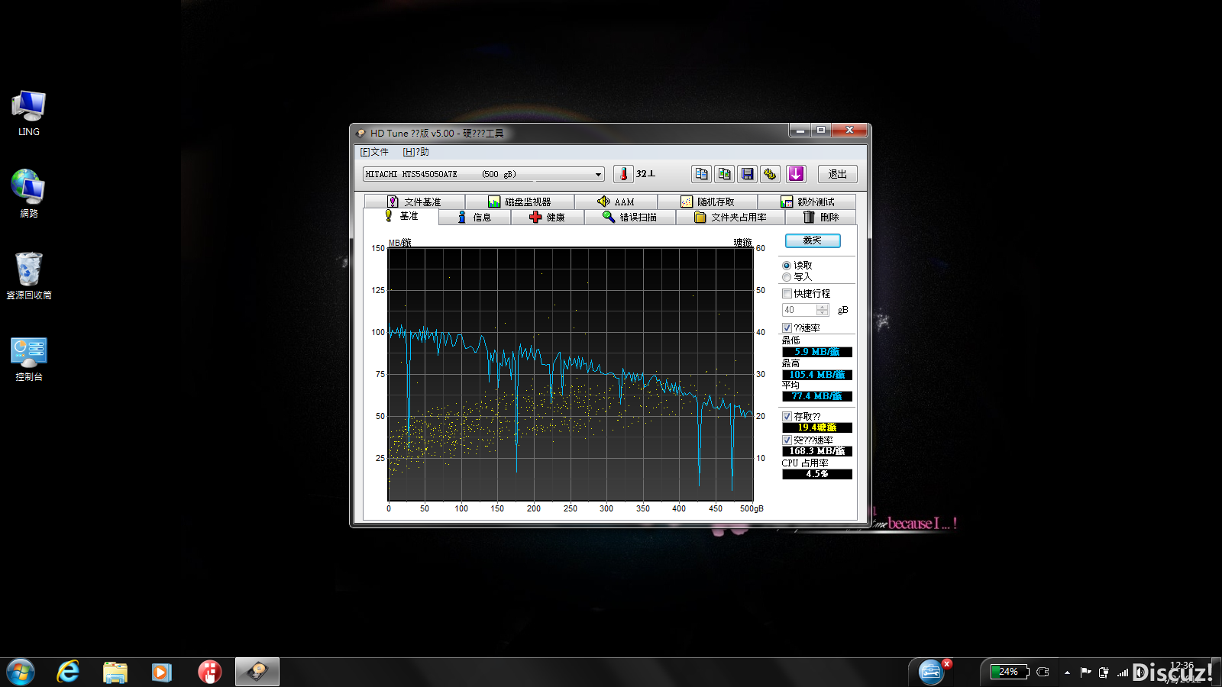Switch to the 文件夹占用率 tab
The height and width of the screenshot is (687, 1222).
(730, 218)
